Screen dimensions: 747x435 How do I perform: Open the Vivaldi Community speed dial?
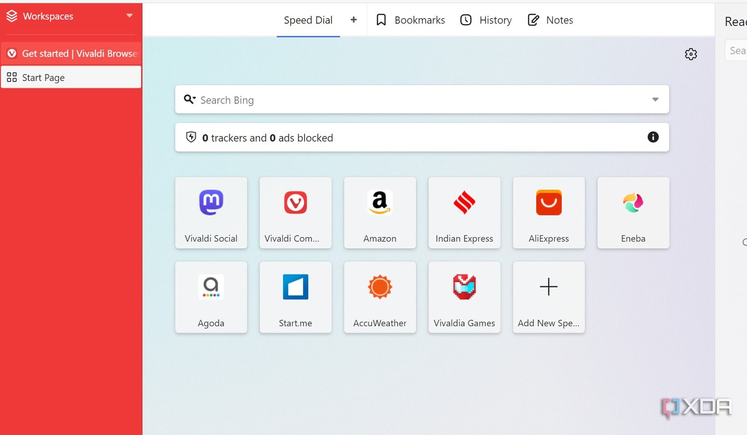(295, 212)
